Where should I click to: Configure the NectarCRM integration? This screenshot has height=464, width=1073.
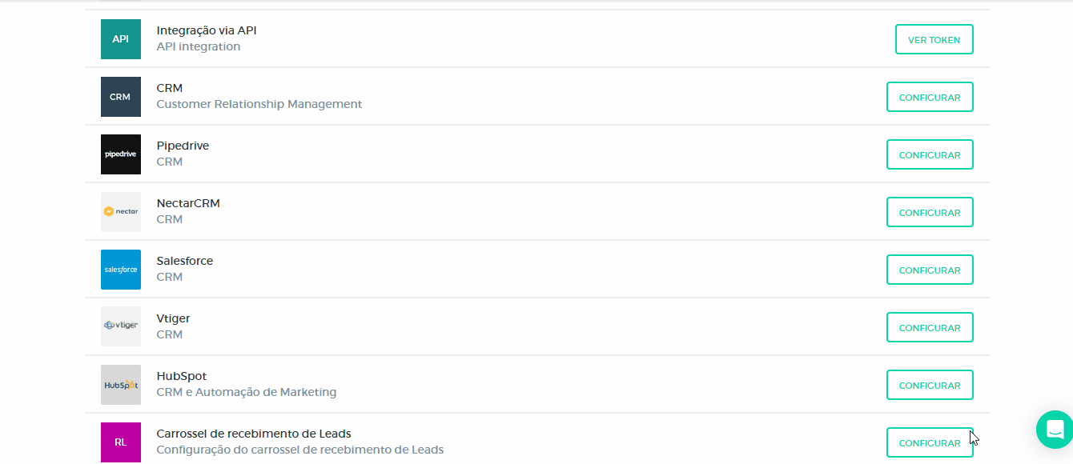(930, 212)
